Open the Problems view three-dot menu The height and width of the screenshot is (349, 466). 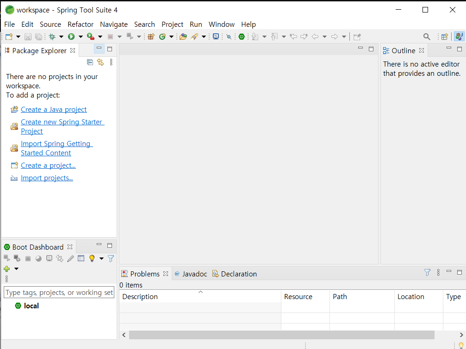(x=438, y=272)
